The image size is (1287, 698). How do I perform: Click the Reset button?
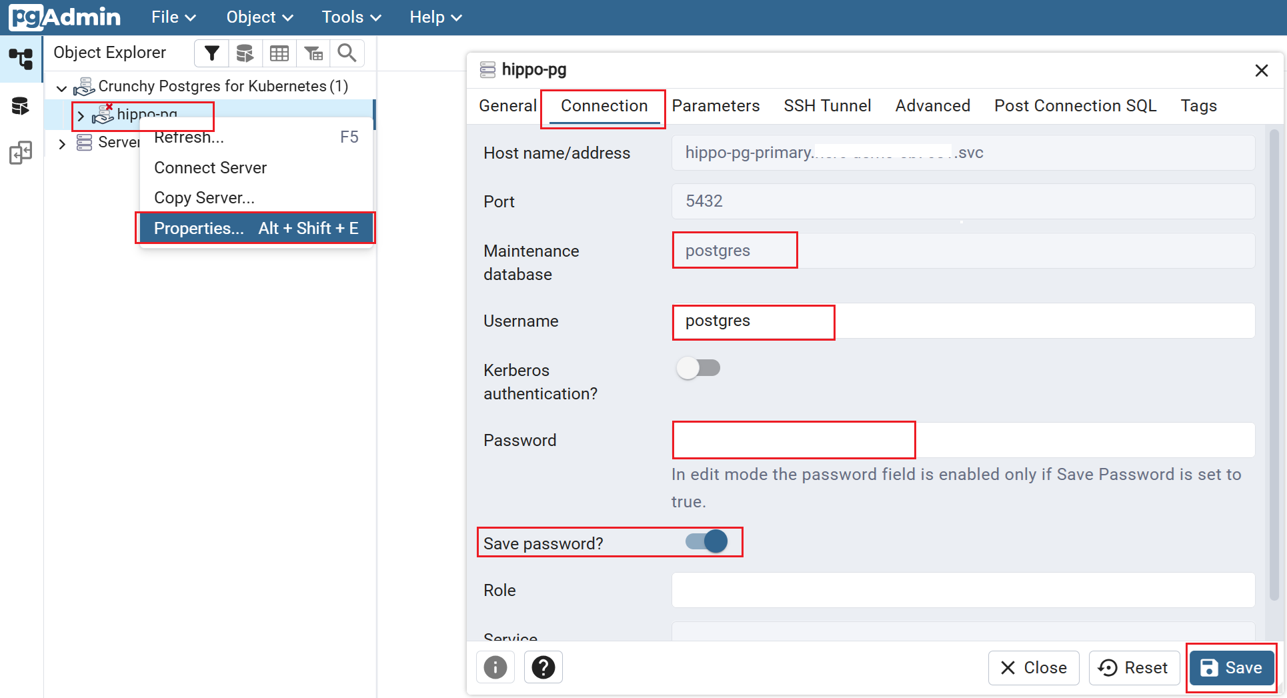point(1134,668)
